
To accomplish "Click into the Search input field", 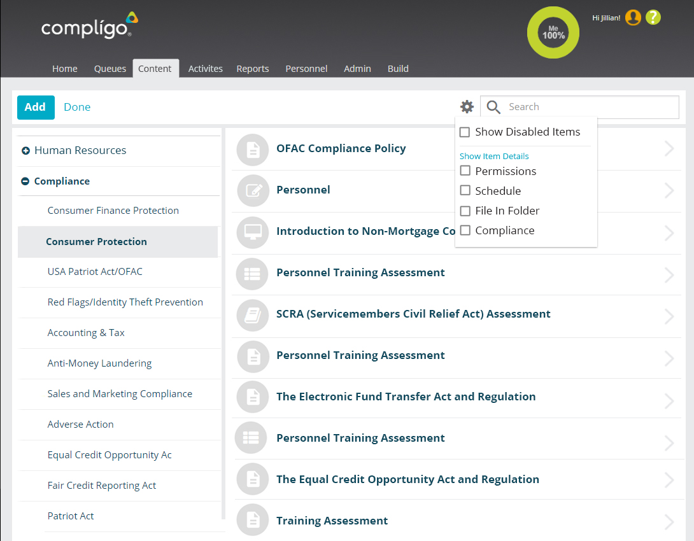I will tap(589, 107).
